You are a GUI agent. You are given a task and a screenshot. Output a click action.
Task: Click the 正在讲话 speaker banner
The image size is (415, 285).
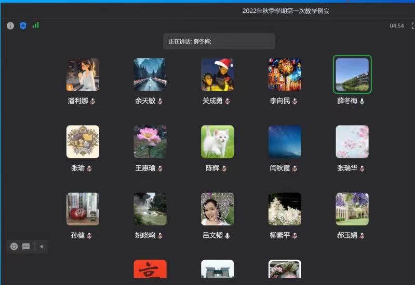[x=218, y=41]
